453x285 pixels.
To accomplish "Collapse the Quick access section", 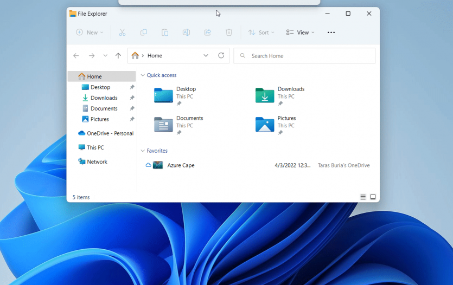I will point(143,75).
